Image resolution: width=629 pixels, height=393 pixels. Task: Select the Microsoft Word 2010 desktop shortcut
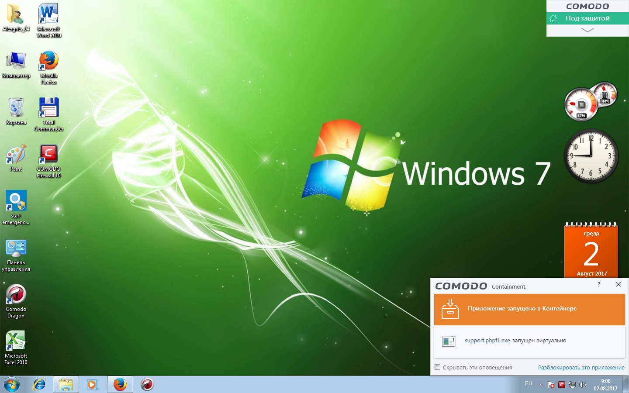49,21
